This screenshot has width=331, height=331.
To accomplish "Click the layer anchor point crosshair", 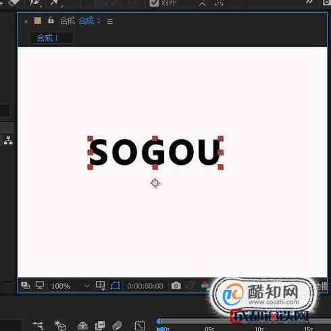I will tap(155, 183).
